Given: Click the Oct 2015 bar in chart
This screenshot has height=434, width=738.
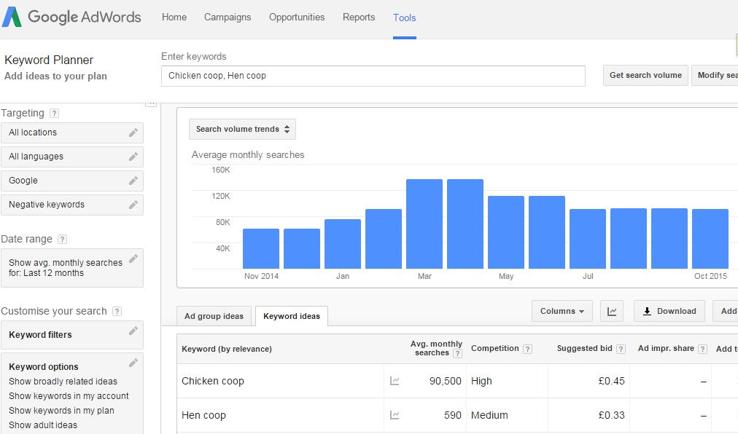Looking at the screenshot, I should click(x=710, y=239).
